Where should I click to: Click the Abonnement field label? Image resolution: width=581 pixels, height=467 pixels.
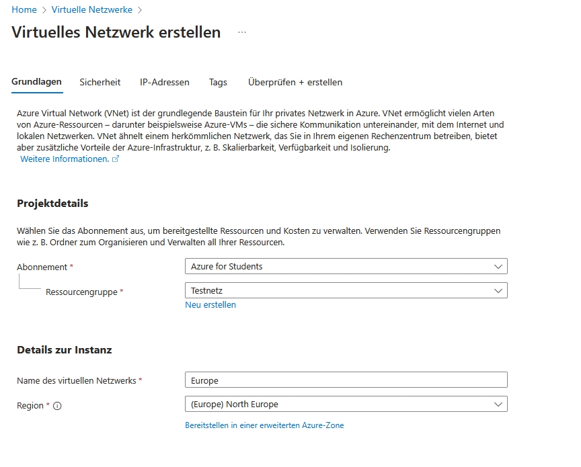(42, 267)
